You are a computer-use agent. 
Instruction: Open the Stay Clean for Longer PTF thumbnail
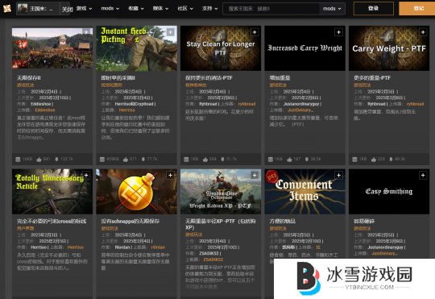tap(221, 48)
